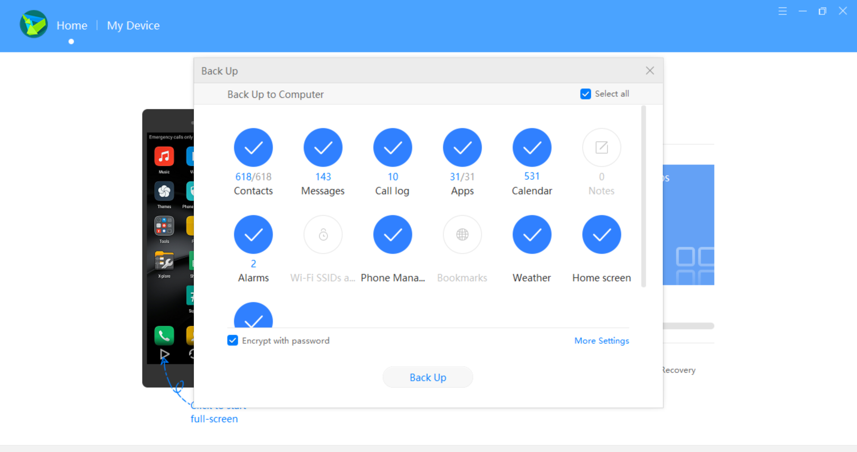Image resolution: width=857 pixels, height=452 pixels.
Task: Switch to the Home tab
Action: coord(71,25)
